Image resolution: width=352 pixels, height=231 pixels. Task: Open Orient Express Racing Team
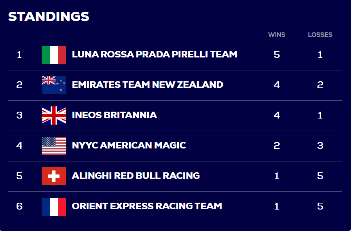[147, 206]
